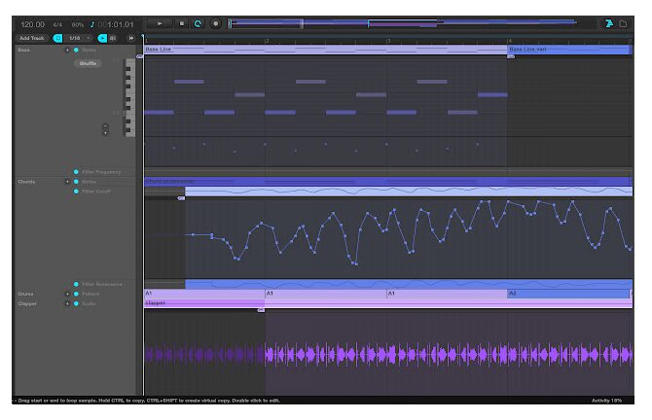Toggle the snap-to-grid button

(57, 38)
